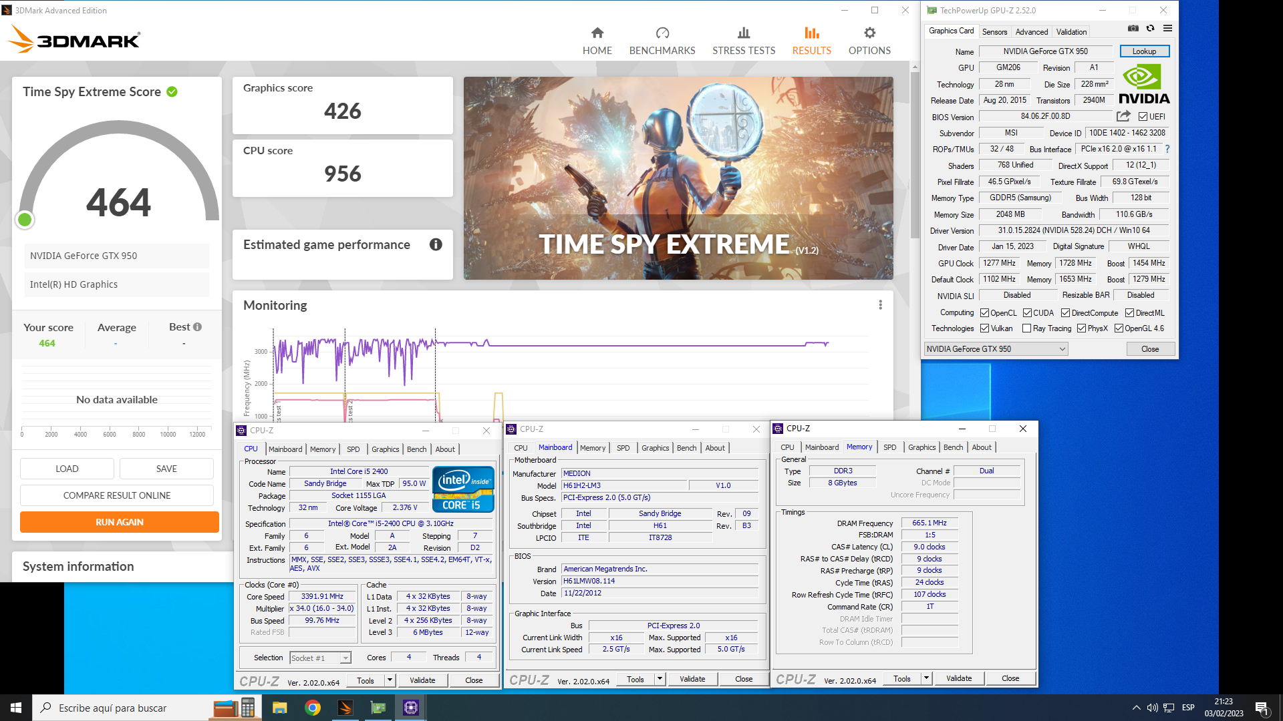This screenshot has height=721, width=1283.
Task: Click the green verified checkmark beside Time Spy Extreme Score
Action: click(x=172, y=92)
